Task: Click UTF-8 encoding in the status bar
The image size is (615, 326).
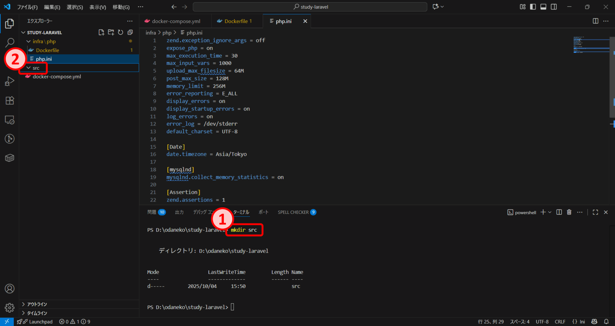Action: point(542,322)
